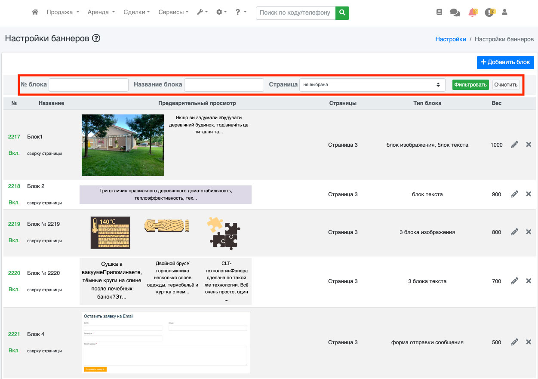The width and height of the screenshot is (538, 379).
Task: Delete block 2219 using the X icon
Action: tap(529, 232)
